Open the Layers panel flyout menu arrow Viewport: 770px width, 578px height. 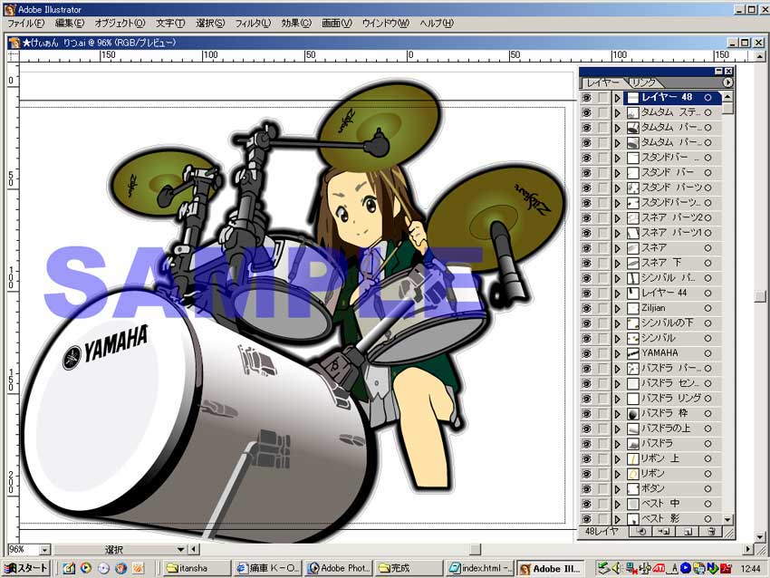(x=727, y=82)
